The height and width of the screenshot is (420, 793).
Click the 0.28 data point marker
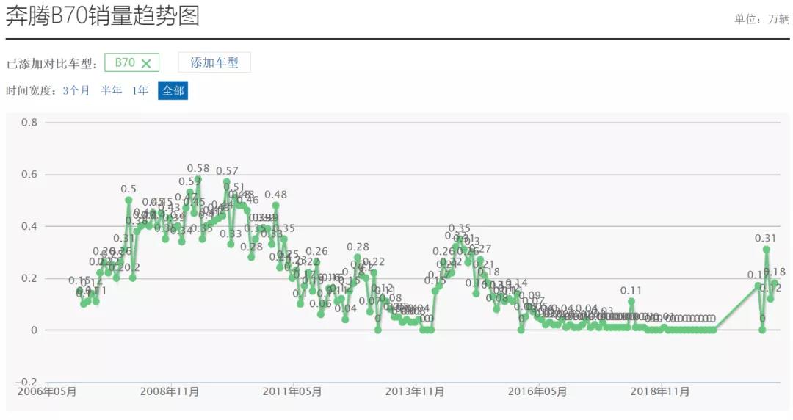[358, 258]
